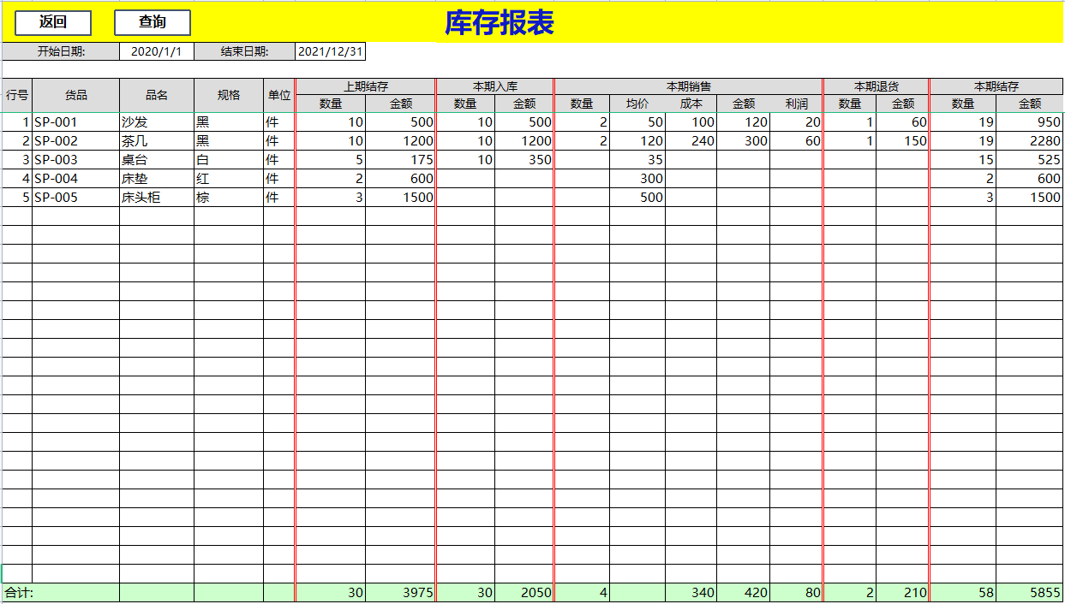Select the 成本 sub-header

691,104
